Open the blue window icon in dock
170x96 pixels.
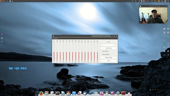(x=74, y=93)
